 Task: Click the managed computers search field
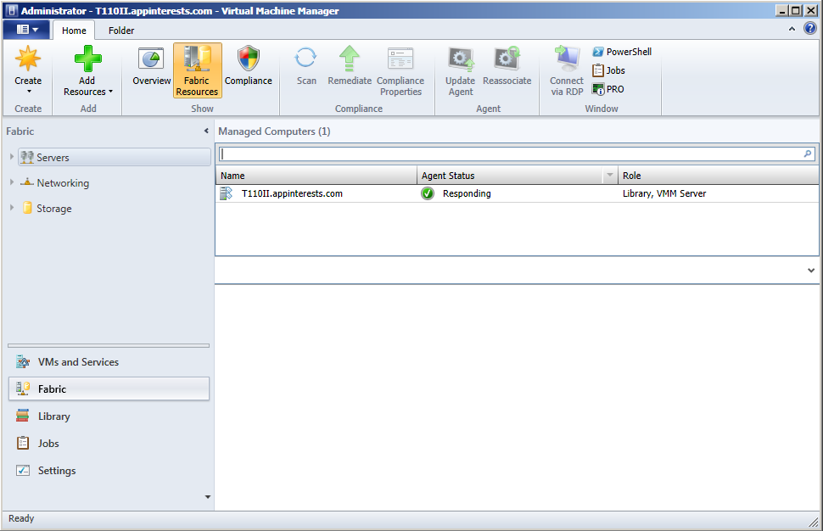pyautogui.click(x=509, y=154)
